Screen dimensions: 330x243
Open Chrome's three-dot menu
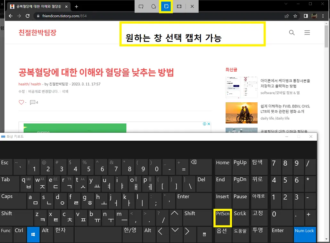(x=323, y=16)
